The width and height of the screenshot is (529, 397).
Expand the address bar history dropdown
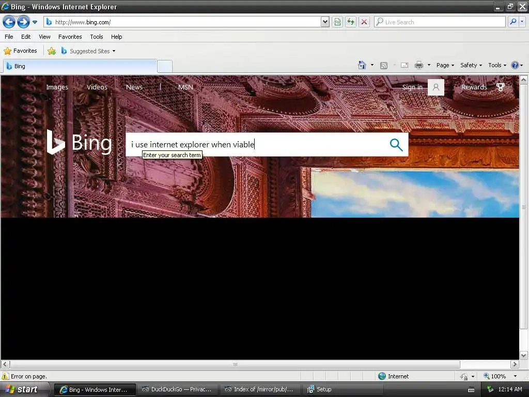(x=325, y=22)
